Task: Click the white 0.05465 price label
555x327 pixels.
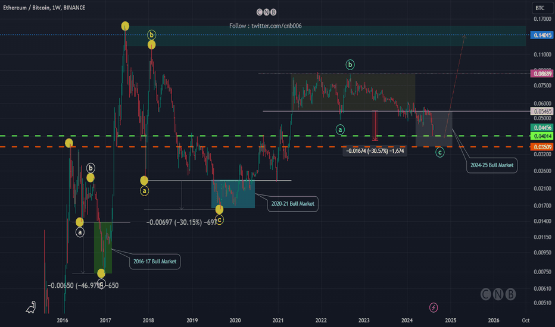Action: (x=542, y=111)
